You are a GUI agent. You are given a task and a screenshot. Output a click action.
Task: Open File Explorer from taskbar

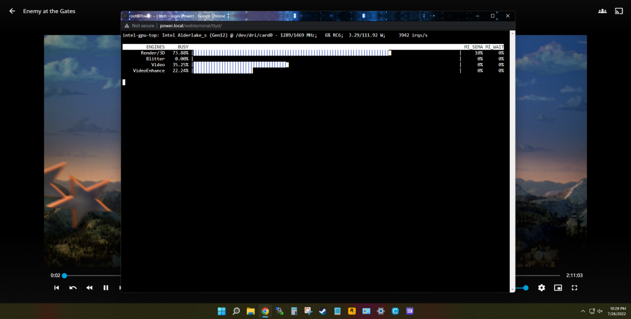click(251, 311)
